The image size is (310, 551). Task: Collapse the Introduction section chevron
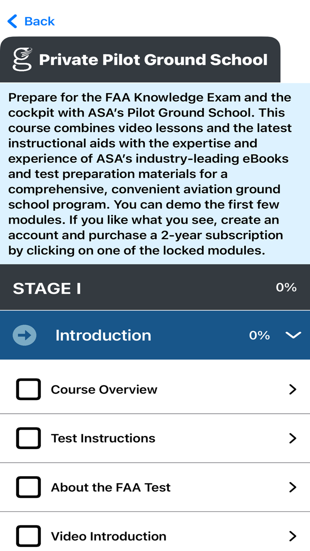click(293, 335)
